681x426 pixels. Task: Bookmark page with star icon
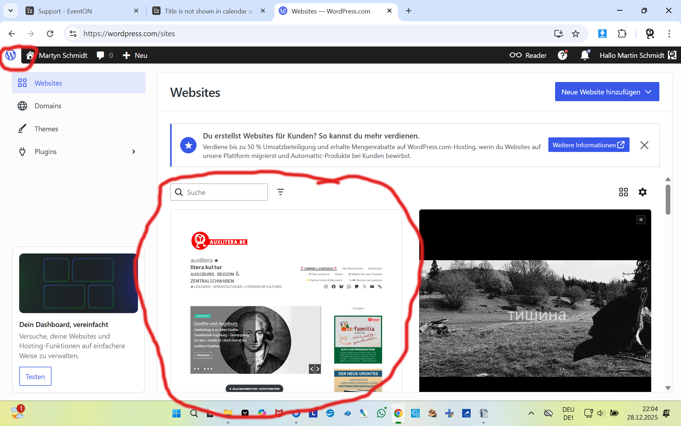click(x=575, y=34)
